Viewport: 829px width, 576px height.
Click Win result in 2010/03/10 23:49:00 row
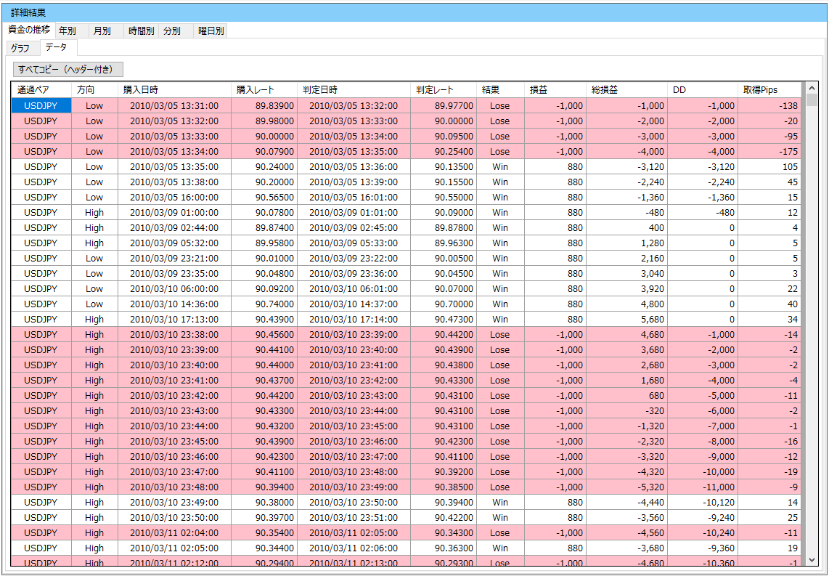[x=500, y=503]
